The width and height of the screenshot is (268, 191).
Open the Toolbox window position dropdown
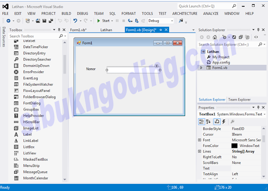coord(54,30)
